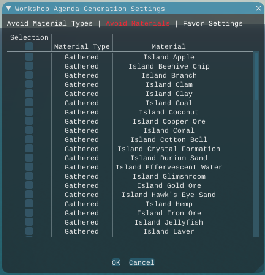
Task: Toggle the Island Crystal Formation checkbox
Action: pyautogui.click(x=29, y=149)
